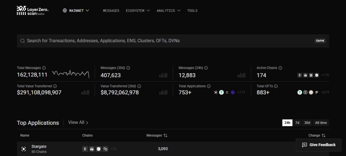This screenshot has height=156, width=346.
Task: Open the Mainnet network dropdown
Action: point(76,10)
